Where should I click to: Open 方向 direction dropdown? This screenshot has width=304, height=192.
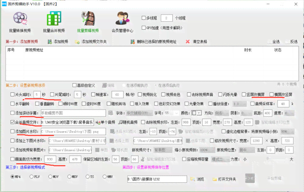(x=222, y=113)
